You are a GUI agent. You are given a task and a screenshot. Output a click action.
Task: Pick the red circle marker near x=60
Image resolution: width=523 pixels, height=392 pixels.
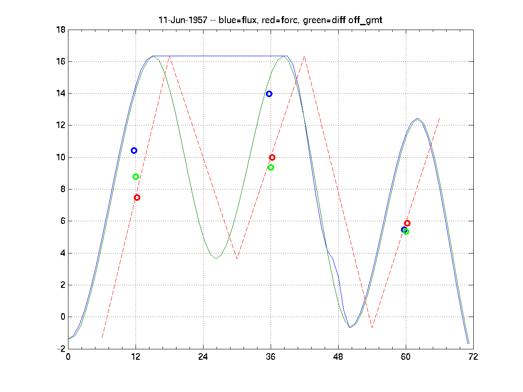pos(408,223)
